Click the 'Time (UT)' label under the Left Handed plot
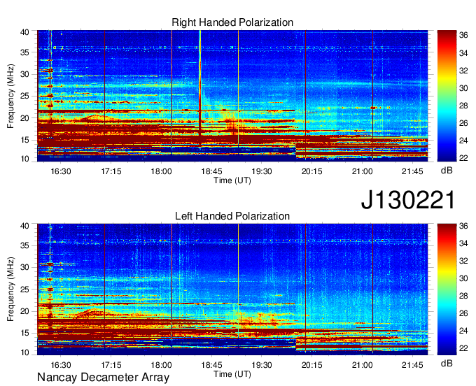Image resolution: width=476 pixels, height=386 pixels. click(x=232, y=374)
